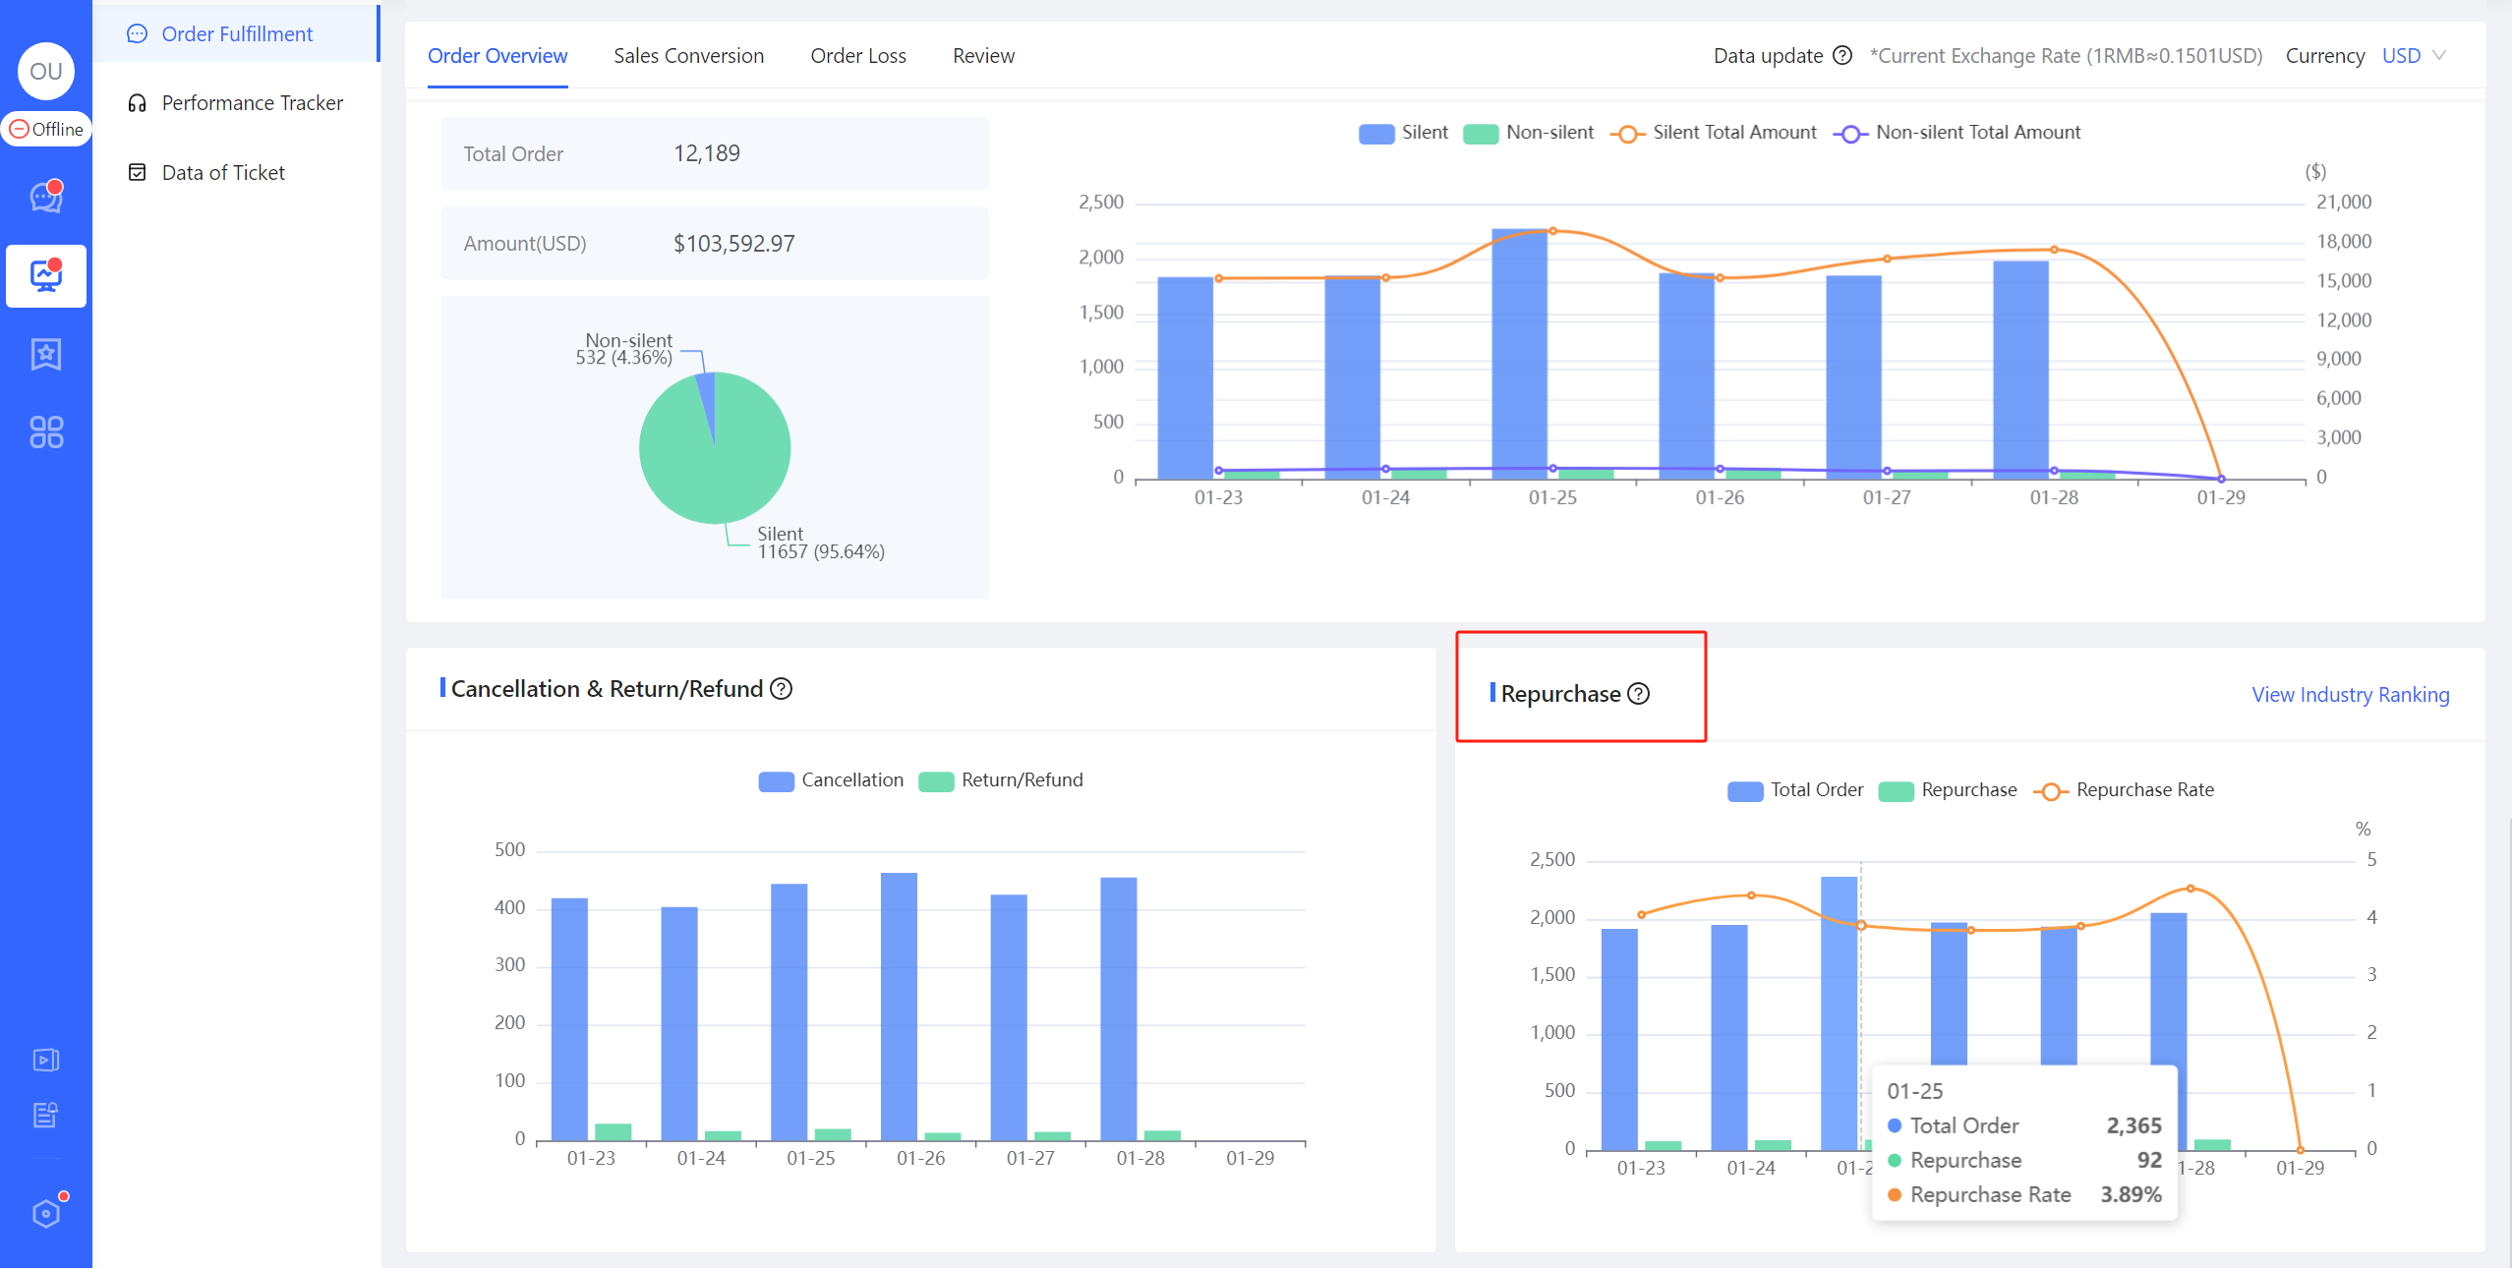This screenshot has height=1268, width=2512.
Task: Click the checklist icon beside Data of Ticket
Action: (x=138, y=172)
